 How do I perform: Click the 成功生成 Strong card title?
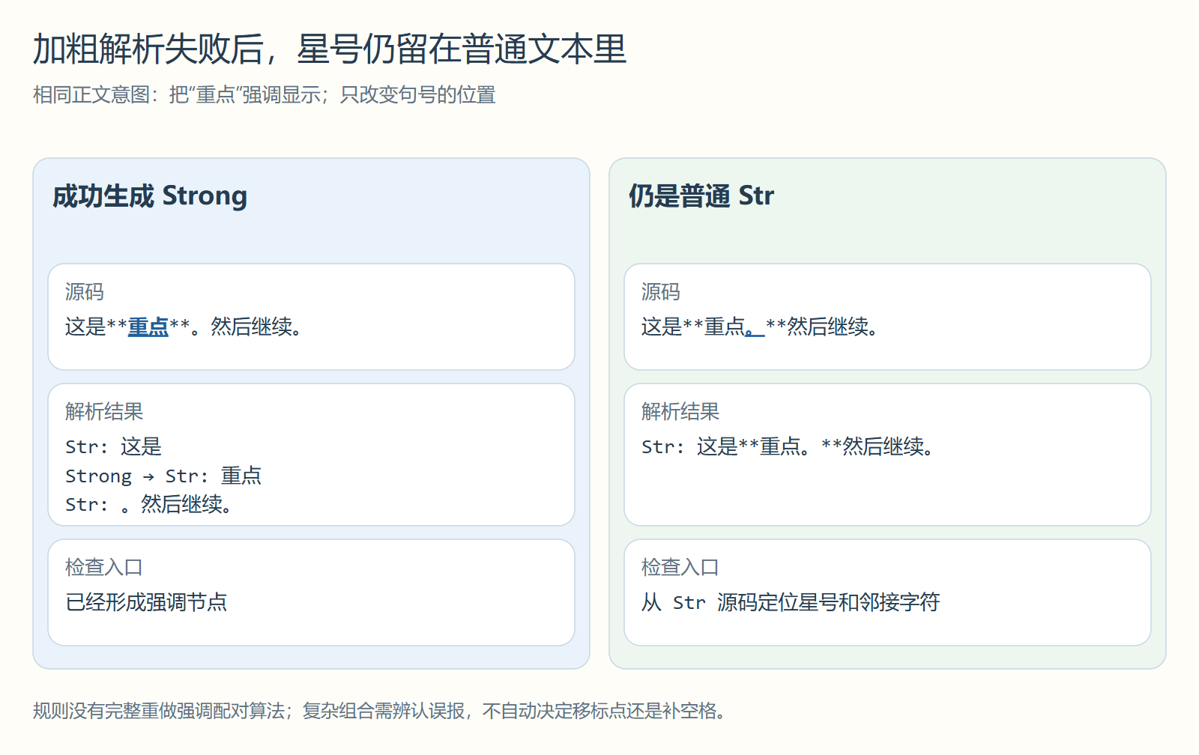150,196
